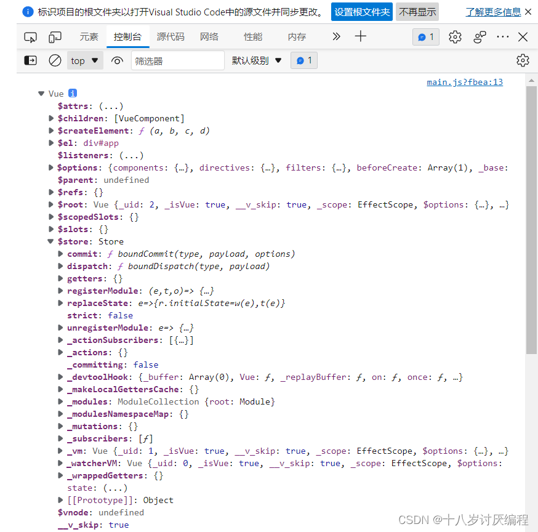Expand the $scopedSlots object

click(51, 217)
